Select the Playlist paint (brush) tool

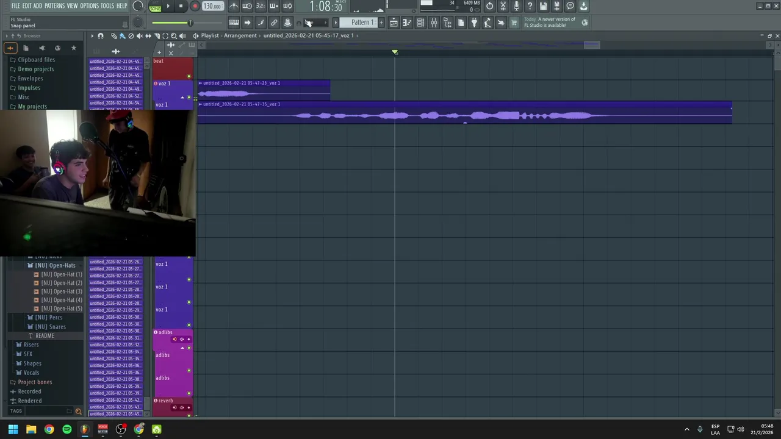click(122, 36)
